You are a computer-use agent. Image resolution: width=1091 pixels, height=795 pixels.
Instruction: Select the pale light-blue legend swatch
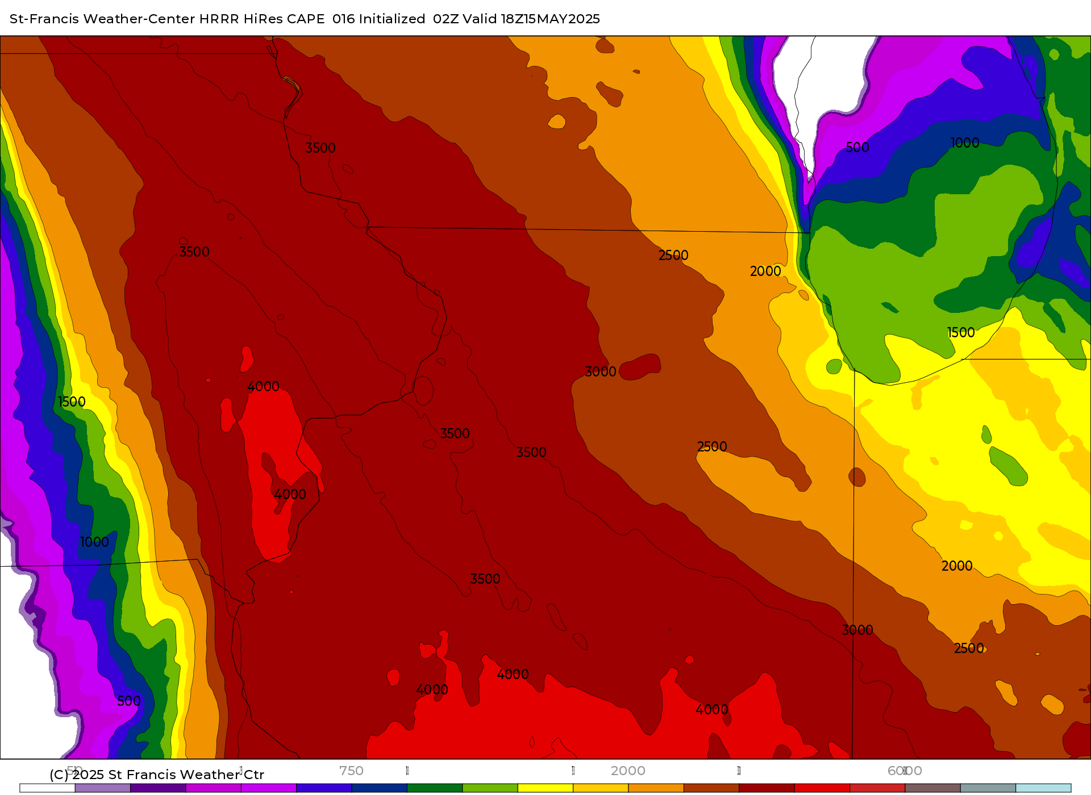click(1043, 788)
